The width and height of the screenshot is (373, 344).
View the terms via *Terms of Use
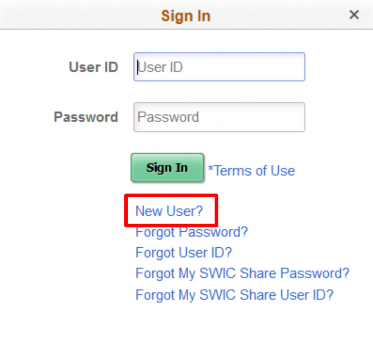(251, 171)
